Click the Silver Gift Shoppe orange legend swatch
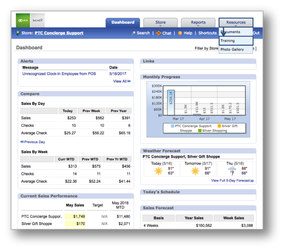This screenshot has width=285, height=251. point(219,126)
